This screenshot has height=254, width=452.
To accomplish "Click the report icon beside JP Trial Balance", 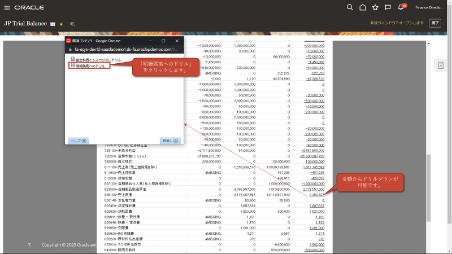I will [53, 24].
